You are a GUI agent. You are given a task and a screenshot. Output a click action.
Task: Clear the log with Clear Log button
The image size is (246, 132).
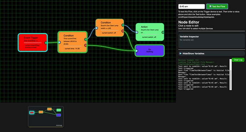[238, 60]
